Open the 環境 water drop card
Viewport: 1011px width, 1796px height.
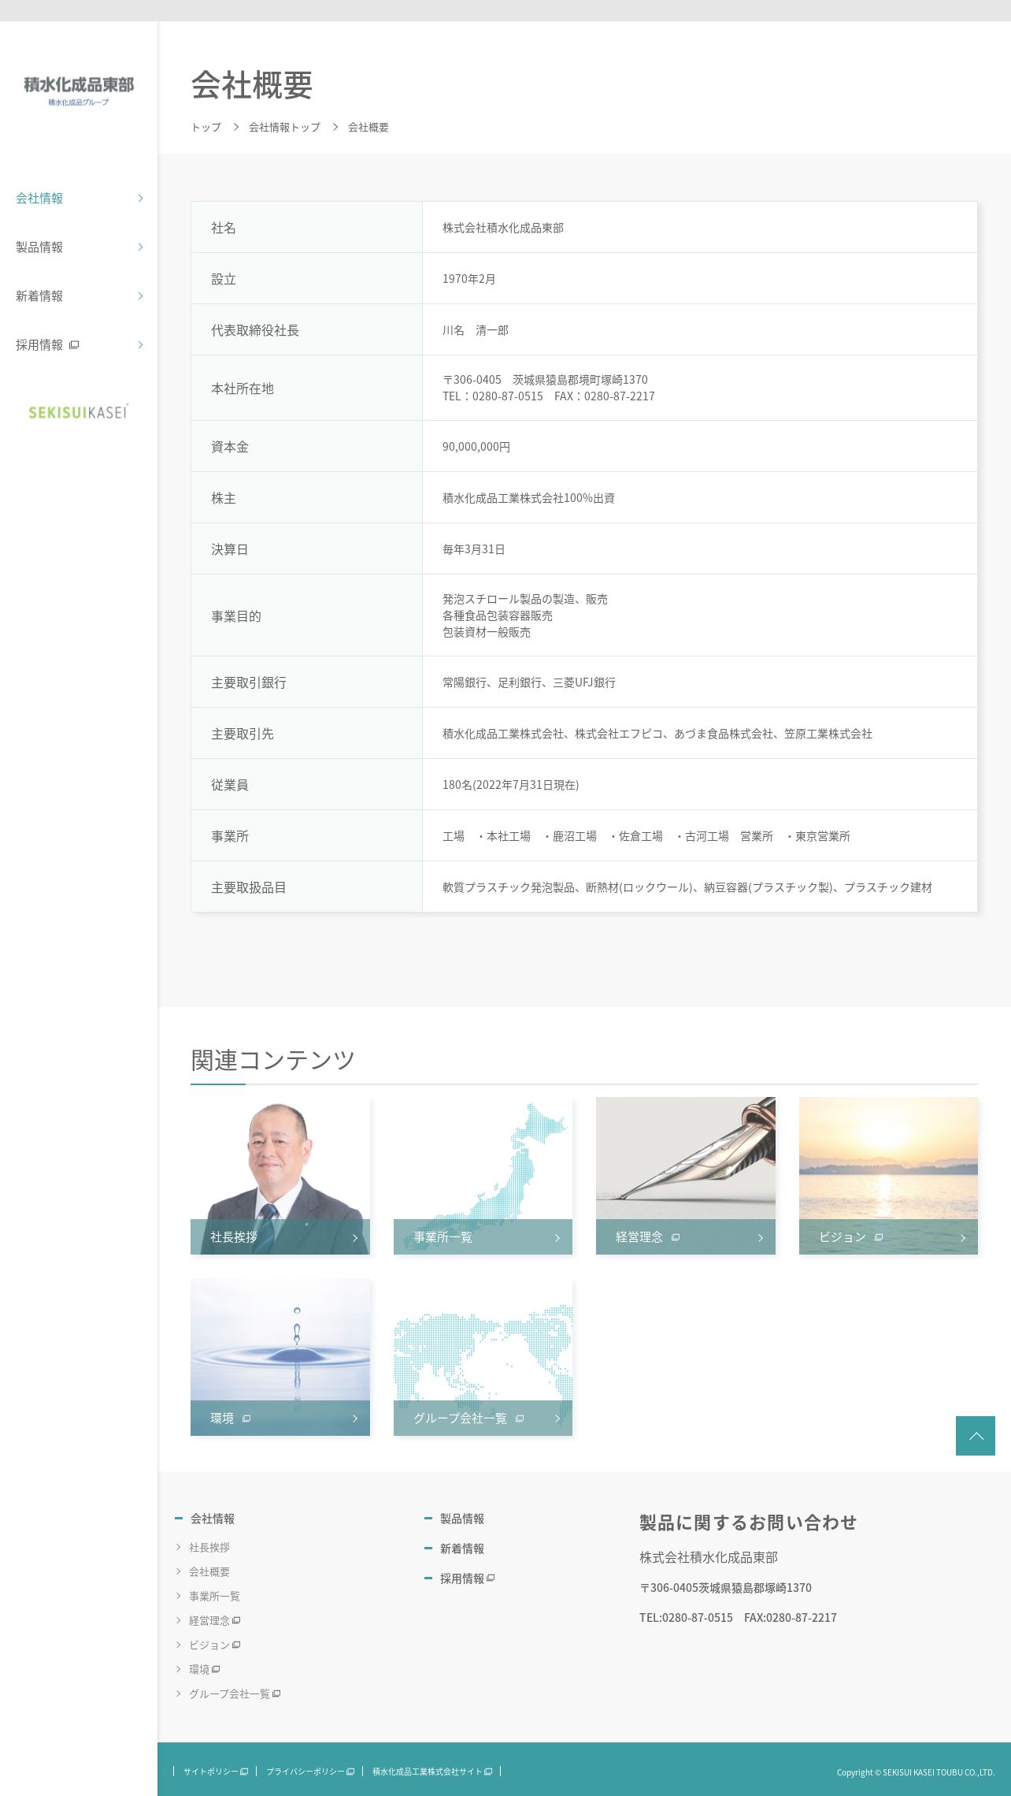pos(280,1357)
